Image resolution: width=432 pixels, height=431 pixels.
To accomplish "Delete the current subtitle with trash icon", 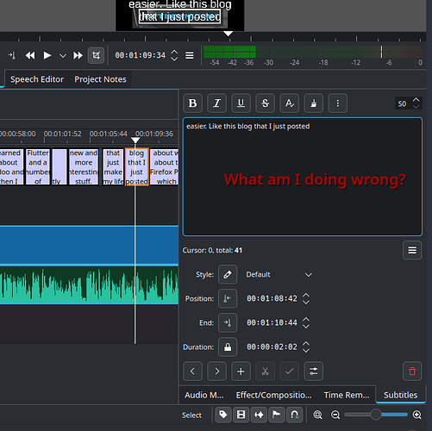I will point(412,372).
